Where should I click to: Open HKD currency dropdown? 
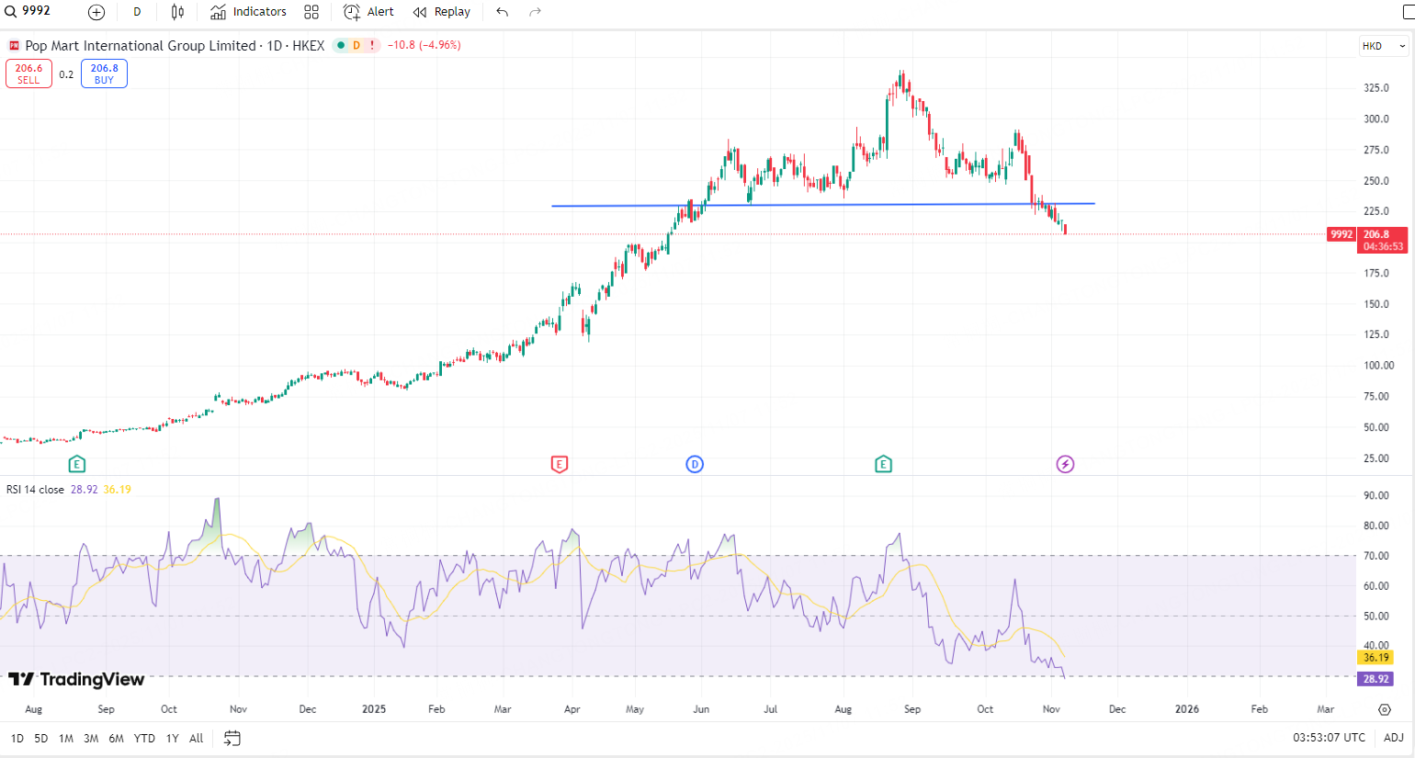[1384, 46]
